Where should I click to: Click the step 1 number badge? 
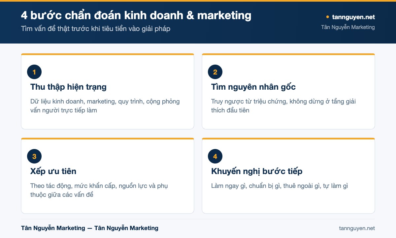tap(34, 72)
